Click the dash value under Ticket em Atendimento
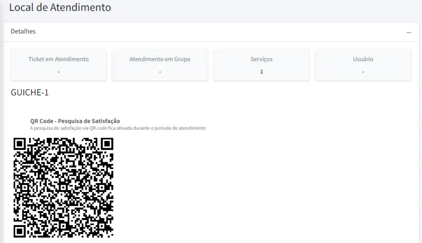Viewport: 422px width, 243px height. [59, 72]
